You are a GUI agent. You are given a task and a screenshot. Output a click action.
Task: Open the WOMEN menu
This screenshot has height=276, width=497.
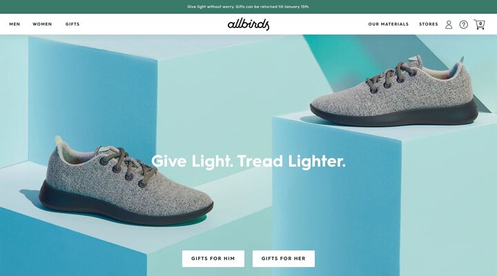pos(42,24)
